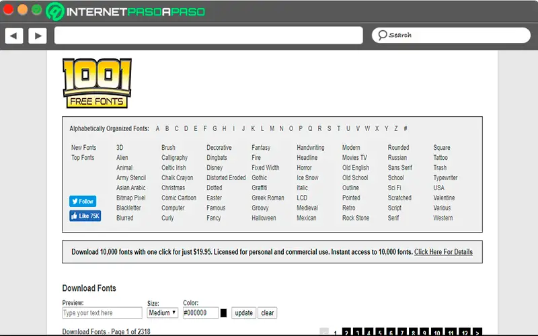This screenshot has height=336, width=538.
Task: Open the Christmas fonts category
Action: click(x=174, y=188)
